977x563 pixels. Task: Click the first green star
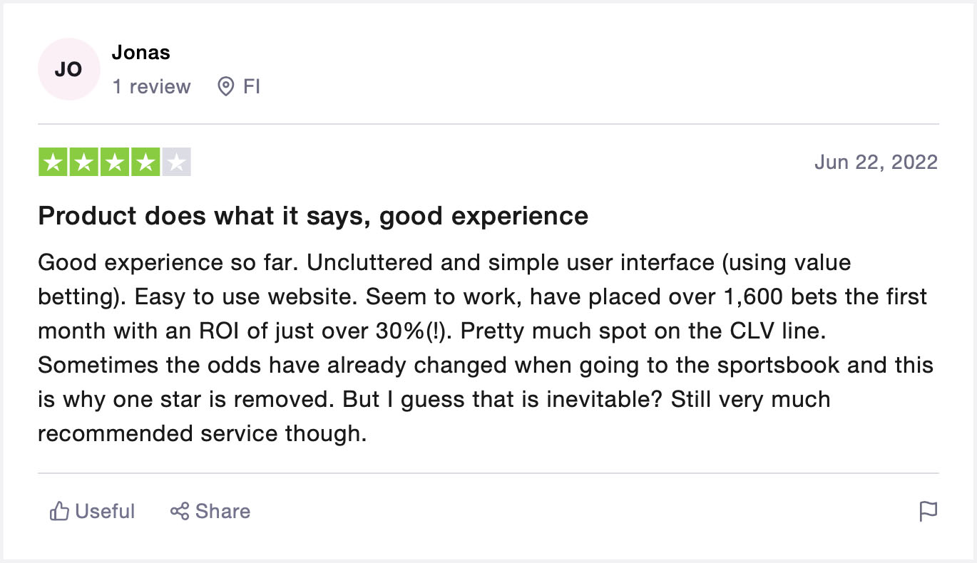[53, 162]
